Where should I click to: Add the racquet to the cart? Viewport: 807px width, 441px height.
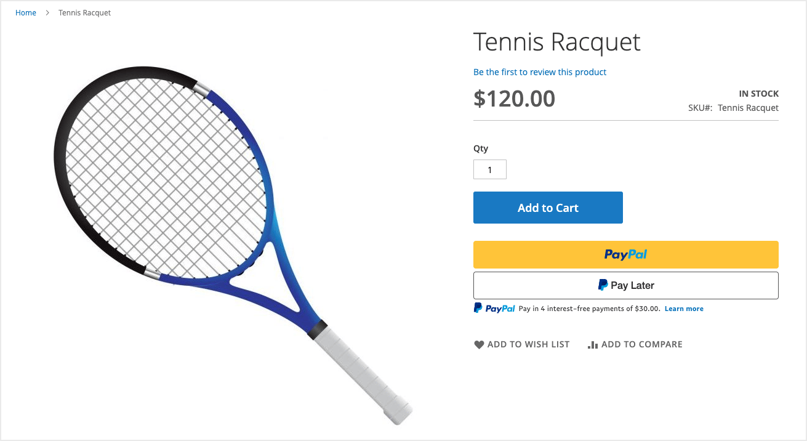[548, 208]
